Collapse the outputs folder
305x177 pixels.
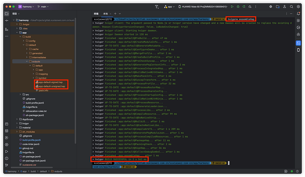pos(27,61)
